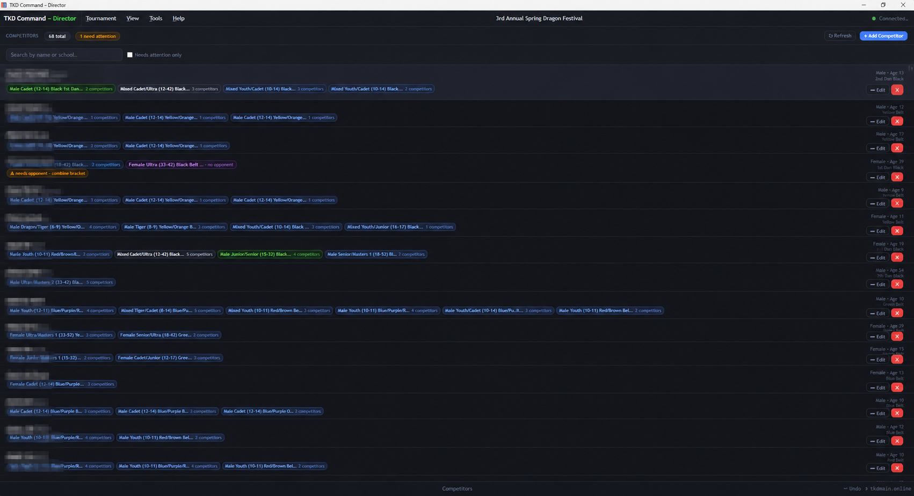Open the Male Youth/Cadet (10-14) Blue/Pu chip
Screen dimensions: 914x496
(x=498, y=311)
